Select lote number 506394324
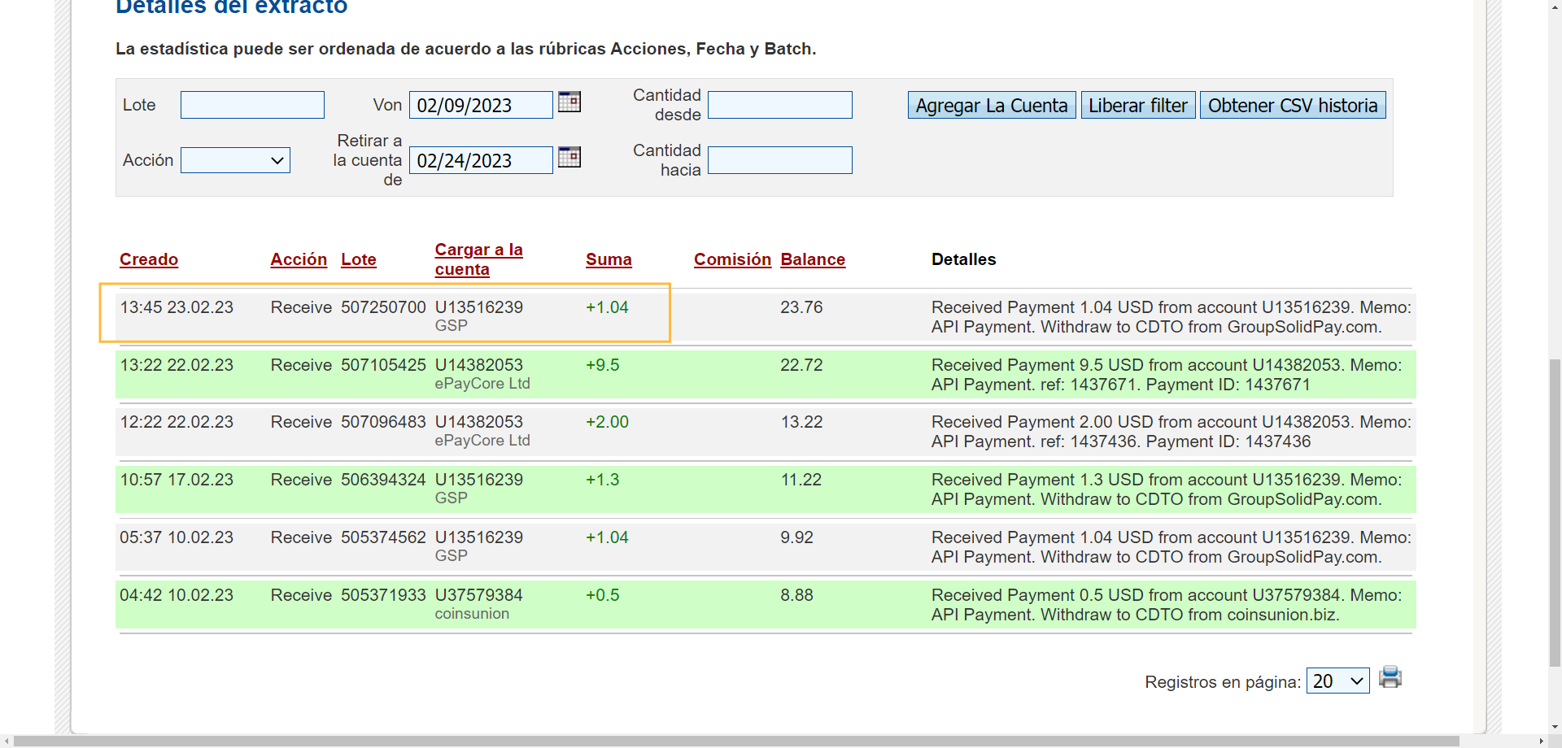Image resolution: width=1562 pixels, height=748 pixels. click(x=383, y=480)
